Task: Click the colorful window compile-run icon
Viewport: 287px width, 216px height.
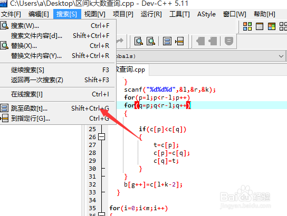Action: [x=272, y=26]
